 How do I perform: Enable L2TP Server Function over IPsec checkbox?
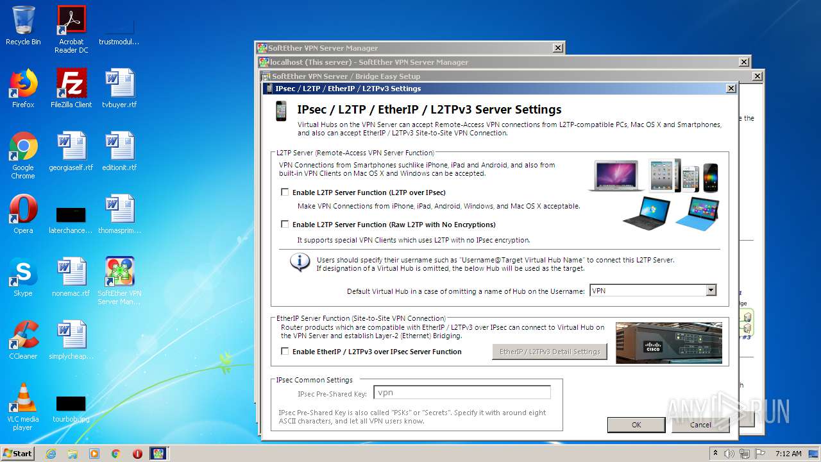pos(285,192)
